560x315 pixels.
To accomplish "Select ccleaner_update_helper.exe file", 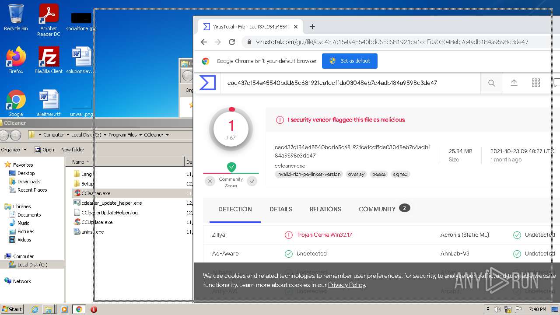I will pos(108,203).
